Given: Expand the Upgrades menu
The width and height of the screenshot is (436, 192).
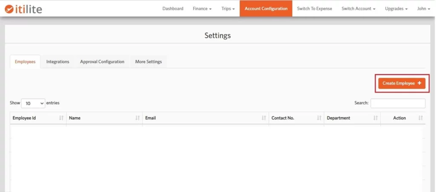Looking at the screenshot, I should pos(396,8).
